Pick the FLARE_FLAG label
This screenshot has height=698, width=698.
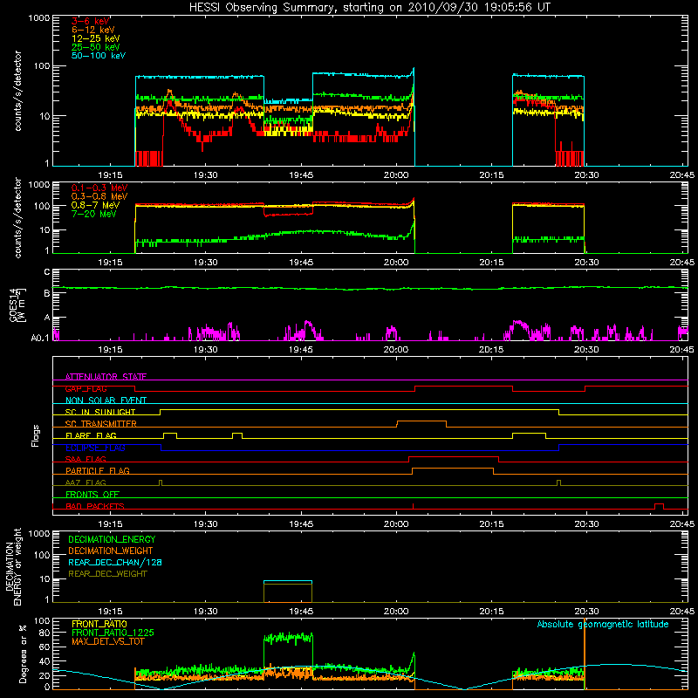[x=91, y=435]
